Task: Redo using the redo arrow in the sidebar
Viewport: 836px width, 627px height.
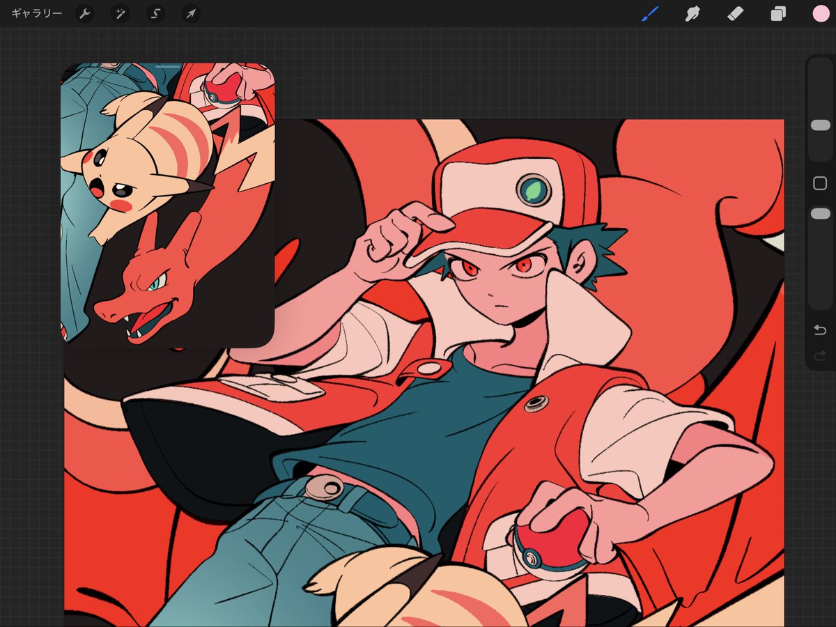Action: (820, 356)
